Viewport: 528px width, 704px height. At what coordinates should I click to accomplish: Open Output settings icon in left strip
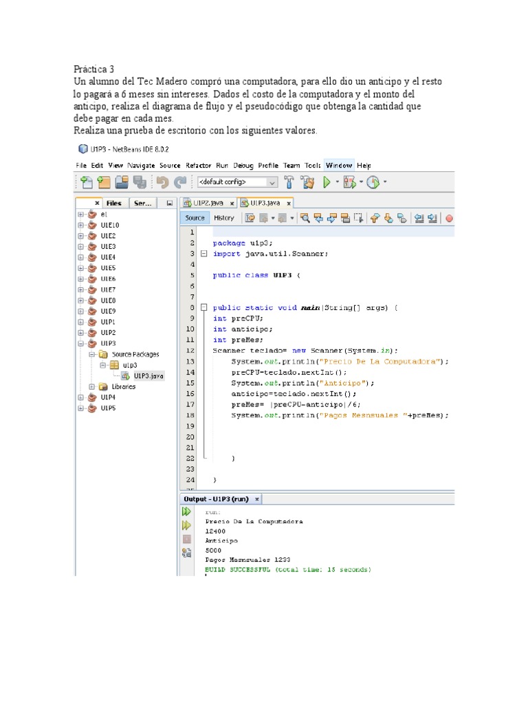(186, 552)
